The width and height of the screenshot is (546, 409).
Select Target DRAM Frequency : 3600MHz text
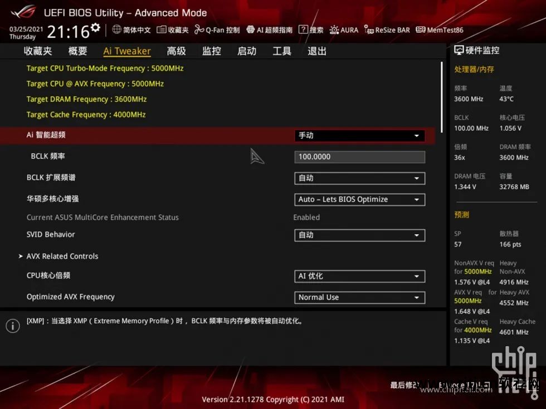tap(86, 99)
